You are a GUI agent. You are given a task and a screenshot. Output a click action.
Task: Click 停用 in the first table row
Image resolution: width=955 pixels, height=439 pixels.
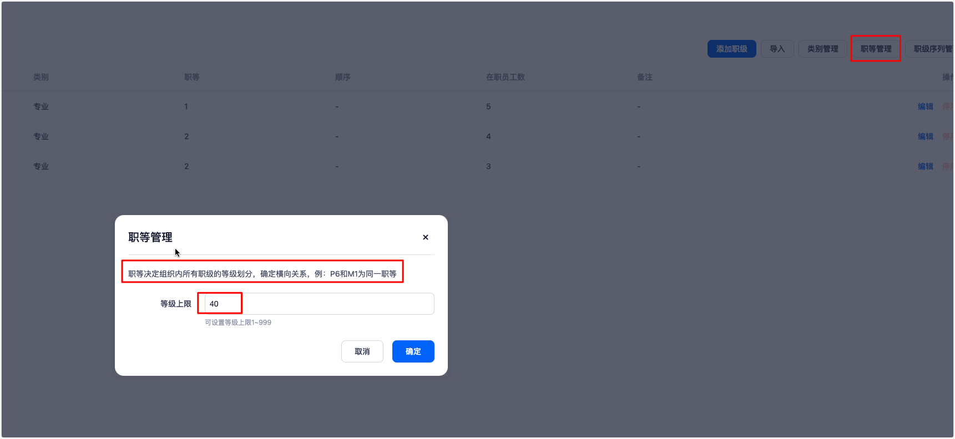tap(947, 106)
